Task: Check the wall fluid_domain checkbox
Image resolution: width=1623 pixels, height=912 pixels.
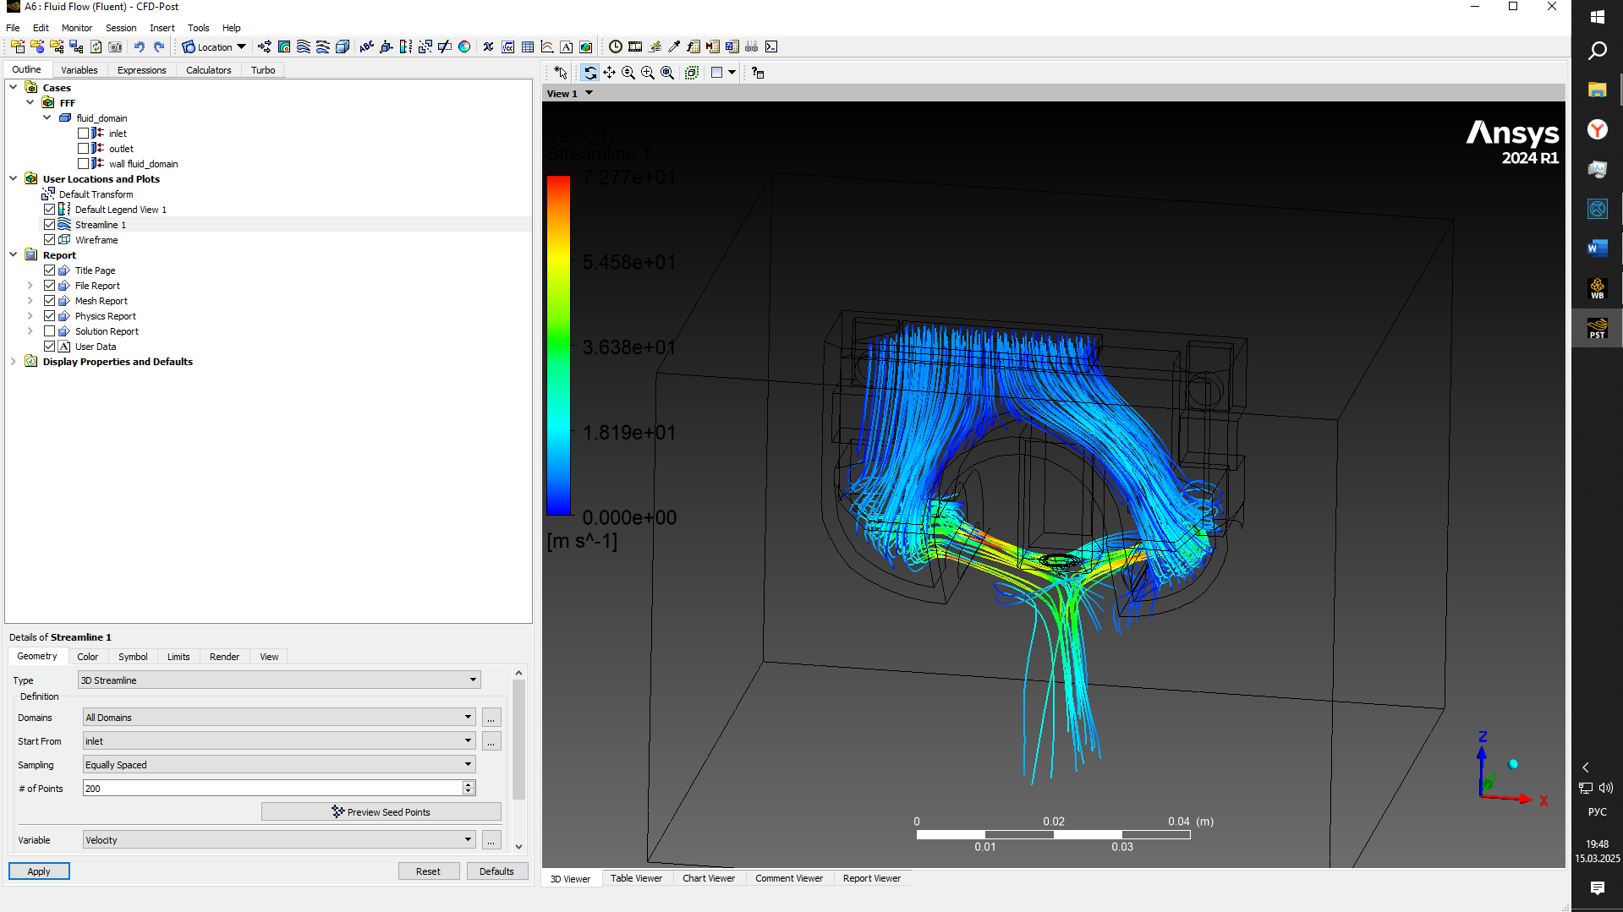Action: click(x=83, y=164)
